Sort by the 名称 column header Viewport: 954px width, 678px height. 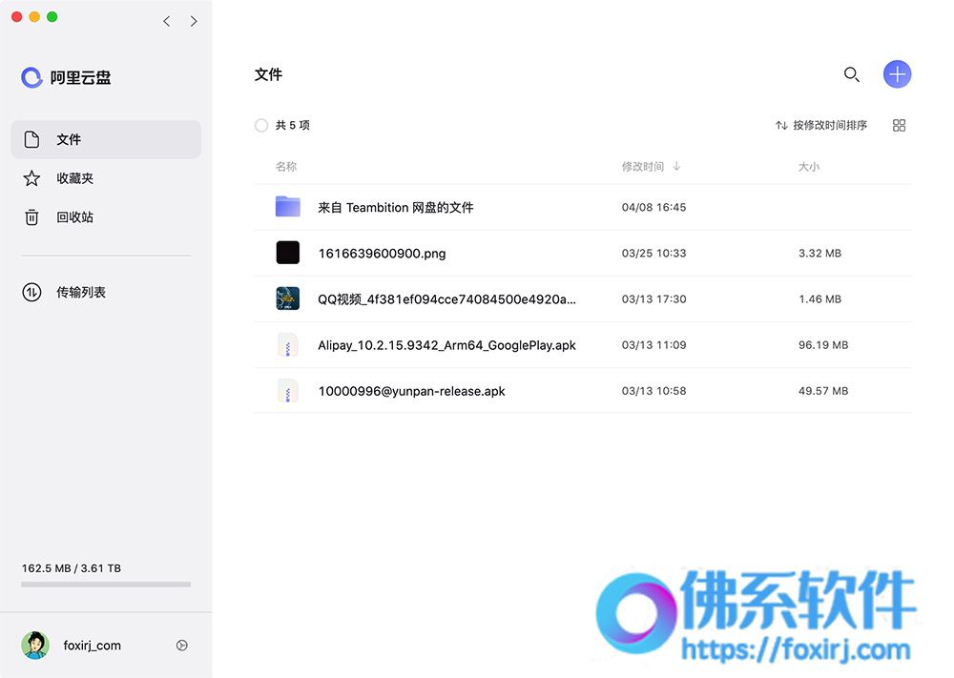pos(286,167)
